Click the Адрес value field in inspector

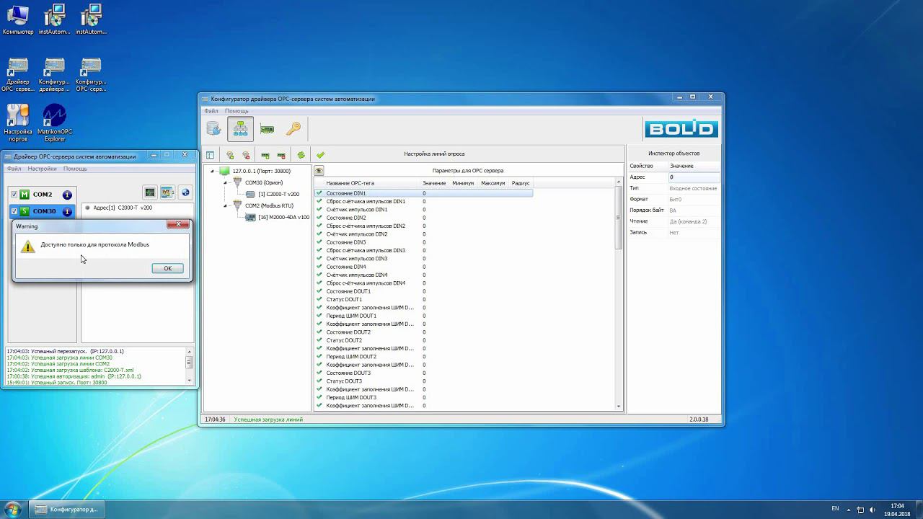click(x=694, y=177)
